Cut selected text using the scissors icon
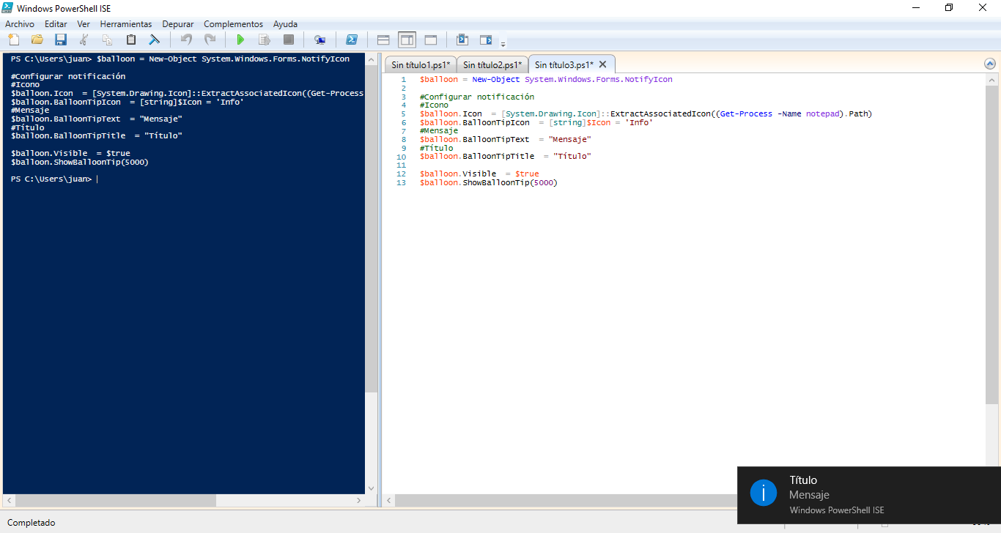The height and width of the screenshot is (533, 1001). pos(84,40)
